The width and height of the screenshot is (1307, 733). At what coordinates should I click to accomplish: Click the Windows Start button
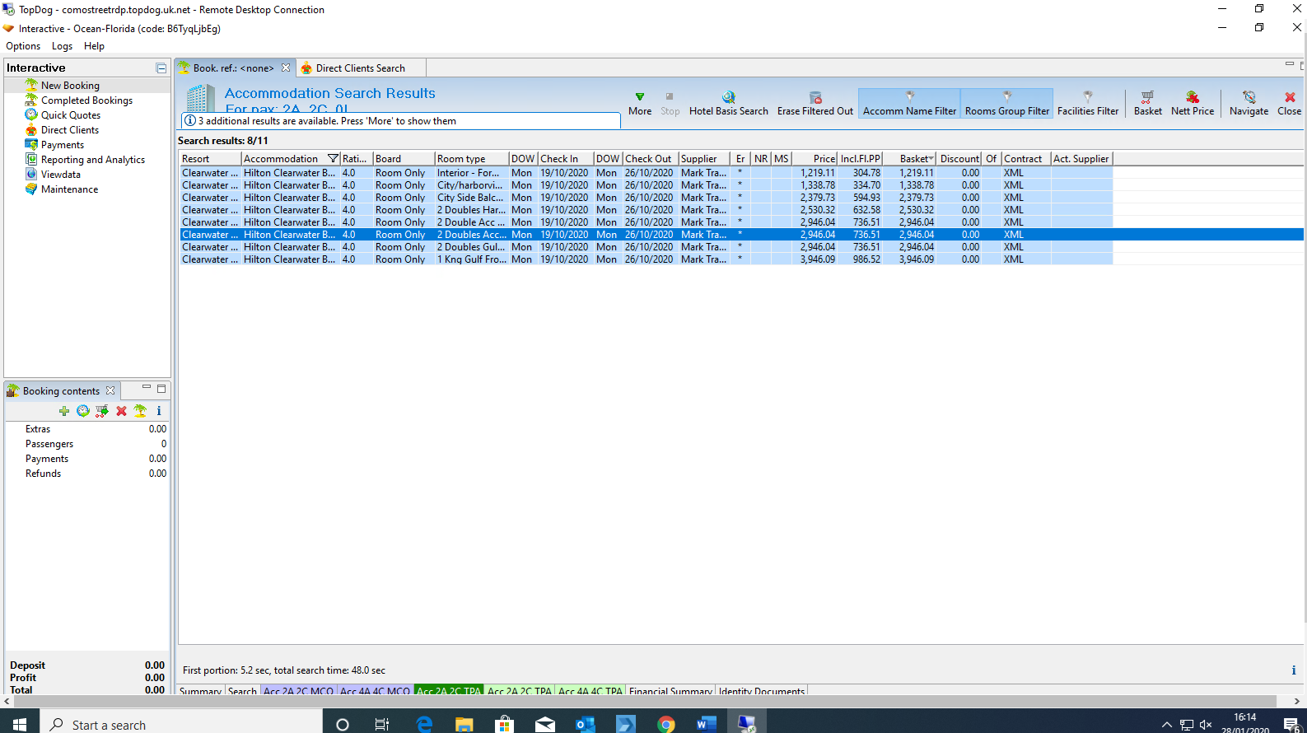point(20,724)
